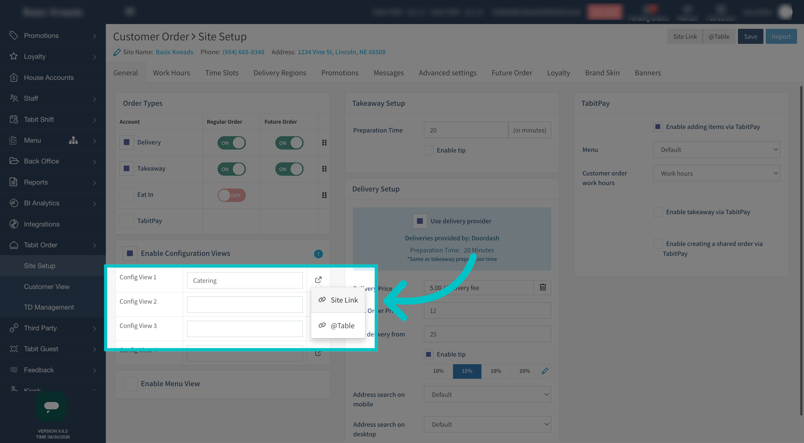This screenshot has height=443, width=804.
Task: Edit tip percentages with the pencil icon
Action: [x=545, y=371]
